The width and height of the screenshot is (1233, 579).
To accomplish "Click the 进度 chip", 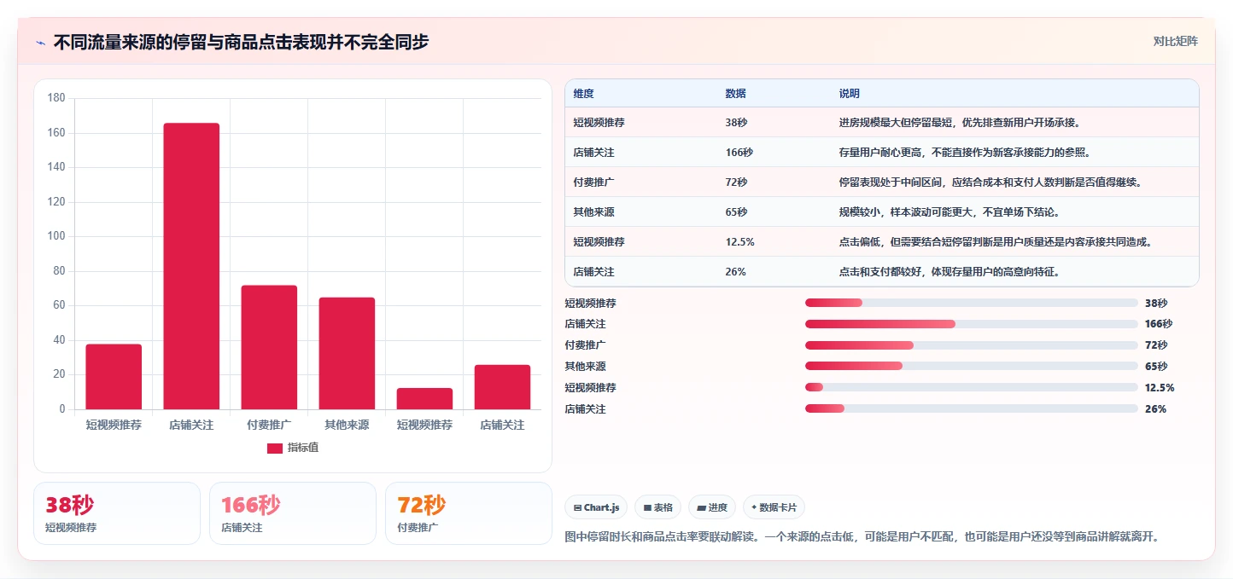I will point(712,507).
